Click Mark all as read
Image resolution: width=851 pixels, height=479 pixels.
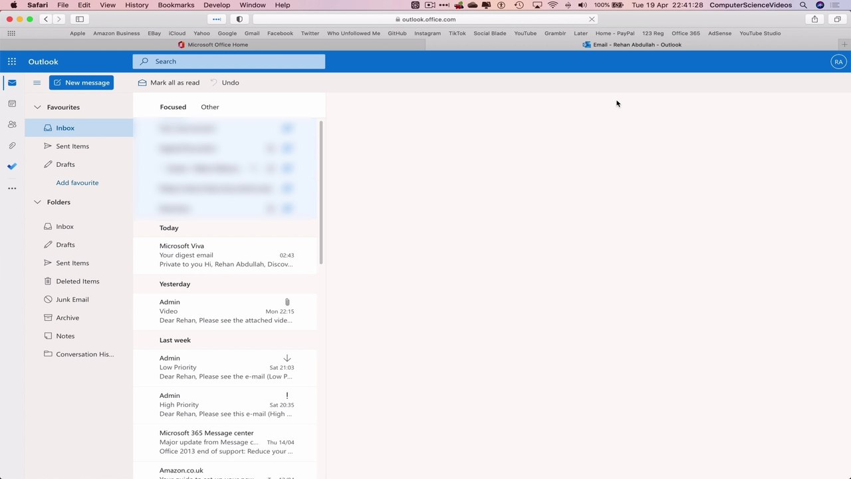click(169, 82)
